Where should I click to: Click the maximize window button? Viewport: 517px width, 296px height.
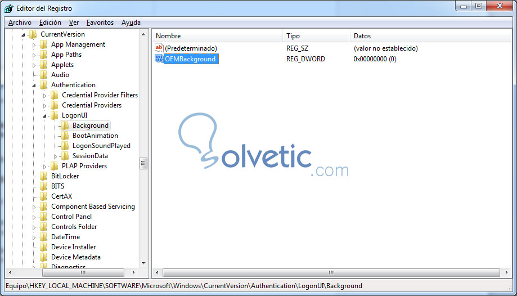click(x=479, y=6)
